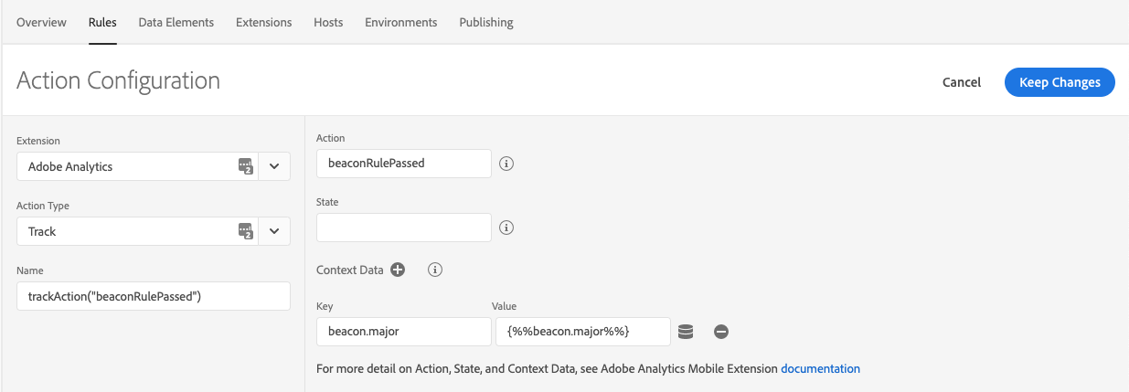Open data element picker for Value
The width and height of the screenshot is (1129, 392).
click(686, 332)
